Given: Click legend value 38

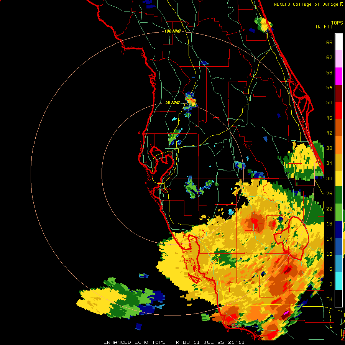Looking at the screenshot, I should point(329,148).
